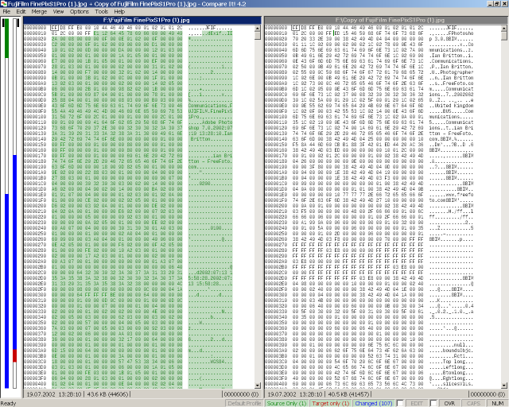Viewport: 509px width, 407px height.
Task: Click the Default Profile status bar field
Action: coord(244,403)
